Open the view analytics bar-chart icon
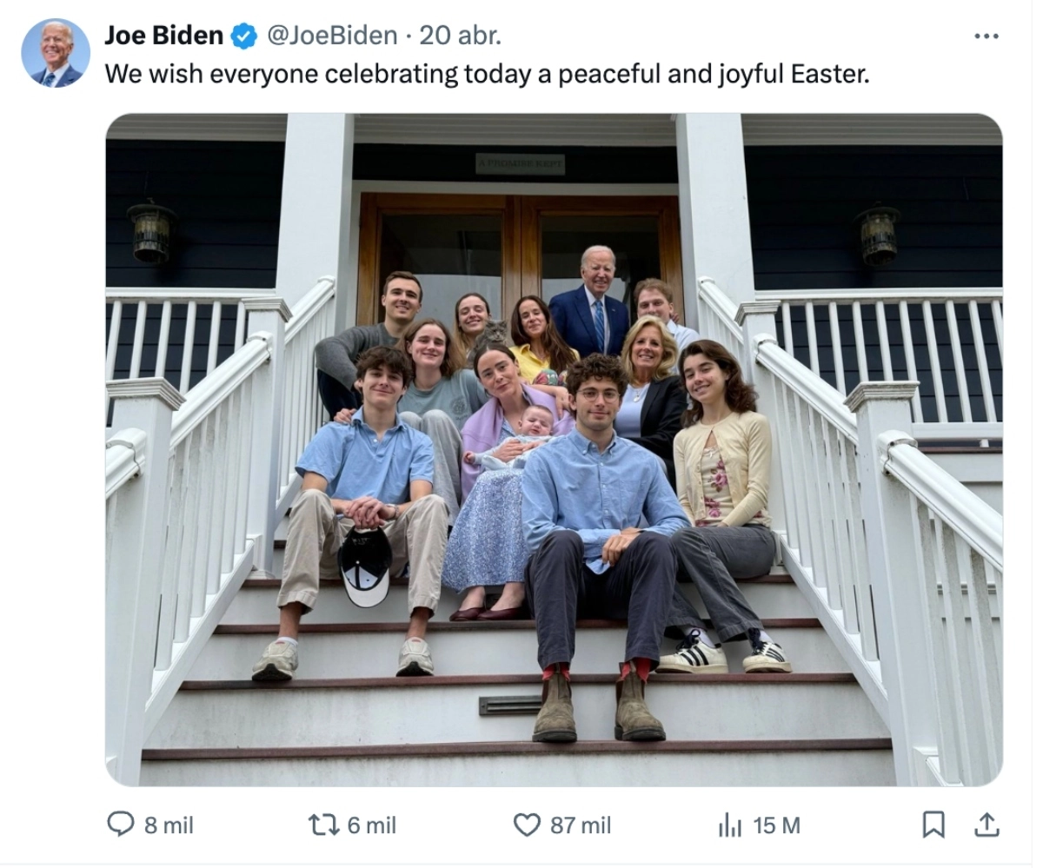 coord(730,825)
